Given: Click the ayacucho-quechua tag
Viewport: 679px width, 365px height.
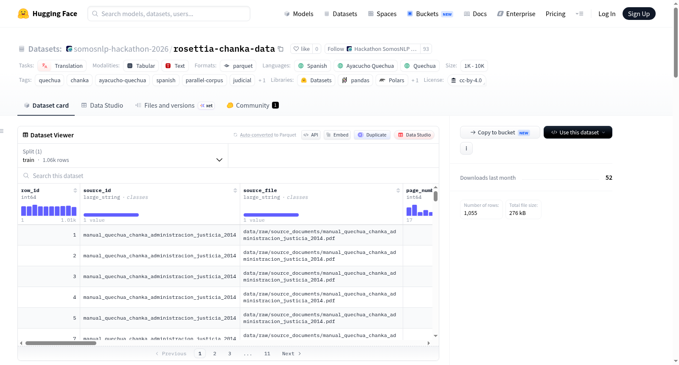Looking at the screenshot, I should (x=122, y=80).
